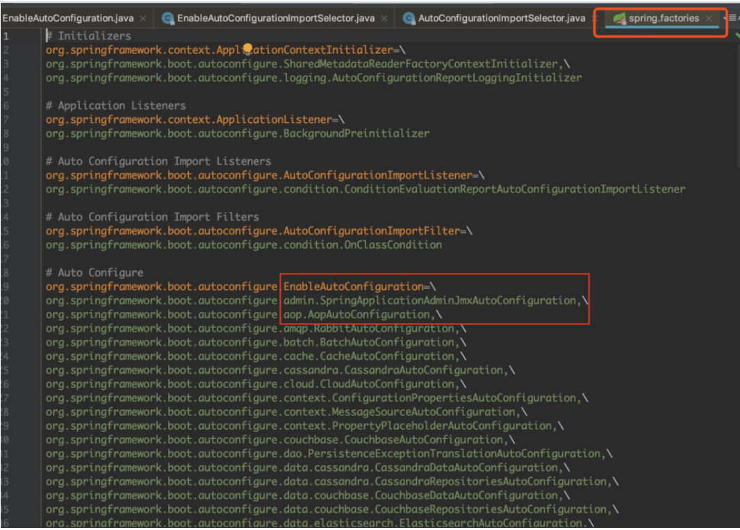Click the BackgroundPreinitializer line

coord(238,133)
